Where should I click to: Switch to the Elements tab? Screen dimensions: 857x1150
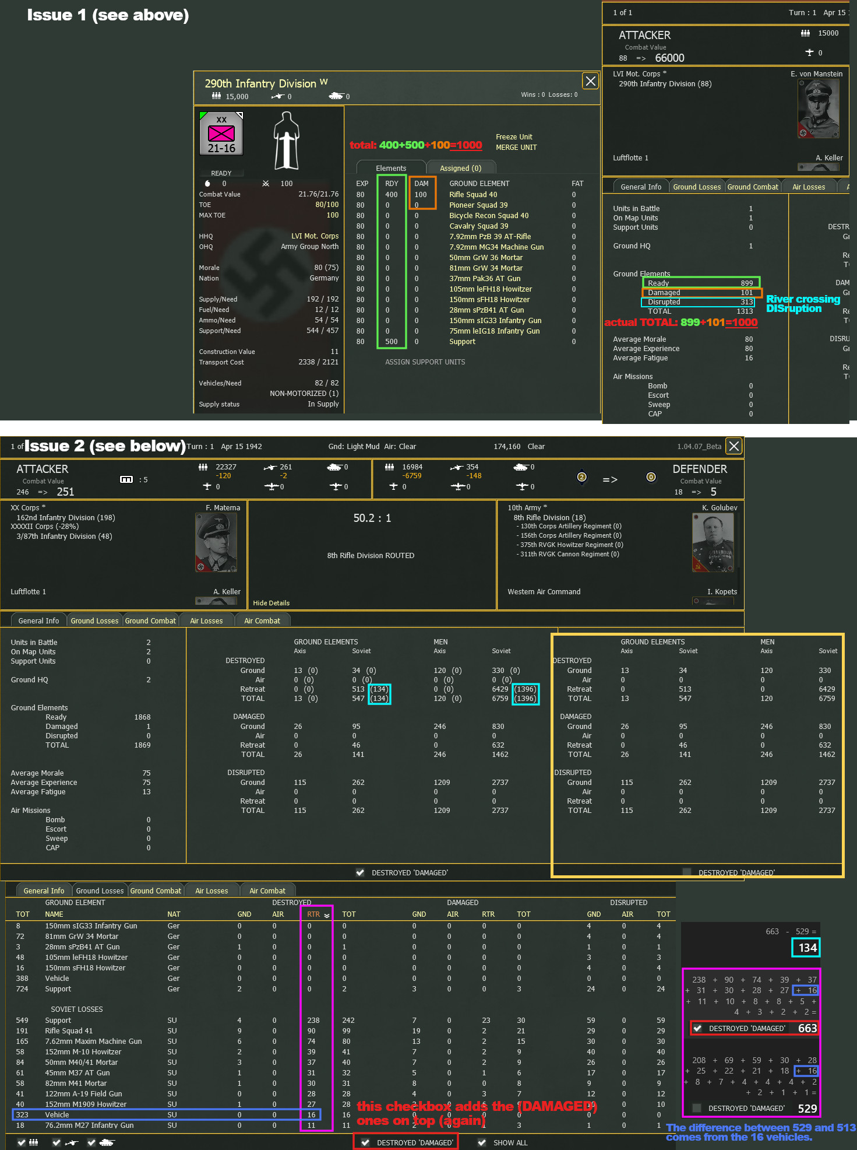point(391,168)
